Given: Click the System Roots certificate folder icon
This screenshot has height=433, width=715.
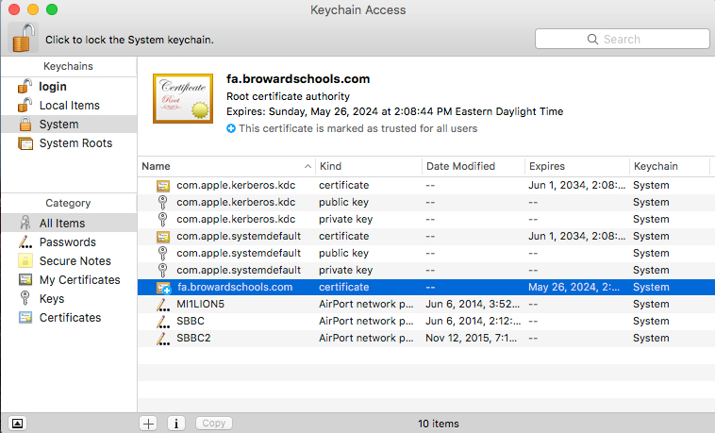Looking at the screenshot, I should pyautogui.click(x=25, y=142).
